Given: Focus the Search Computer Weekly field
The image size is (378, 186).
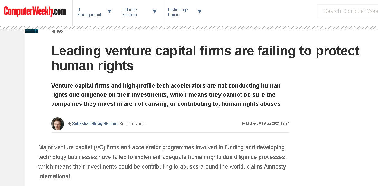Looking at the screenshot, I should pos(347,11).
